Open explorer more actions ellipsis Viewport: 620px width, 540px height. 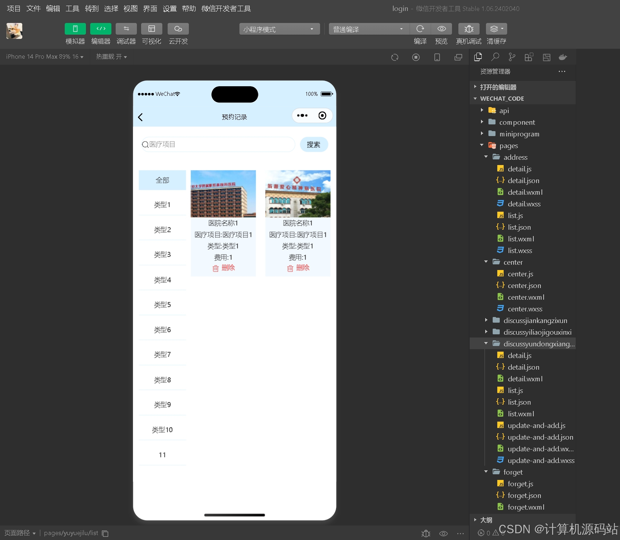pos(562,71)
